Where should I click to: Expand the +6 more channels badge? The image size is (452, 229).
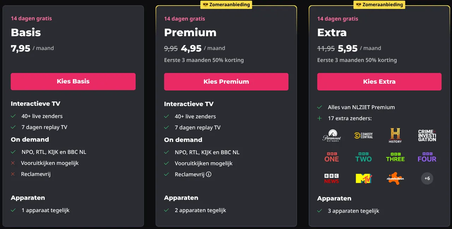point(427,178)
